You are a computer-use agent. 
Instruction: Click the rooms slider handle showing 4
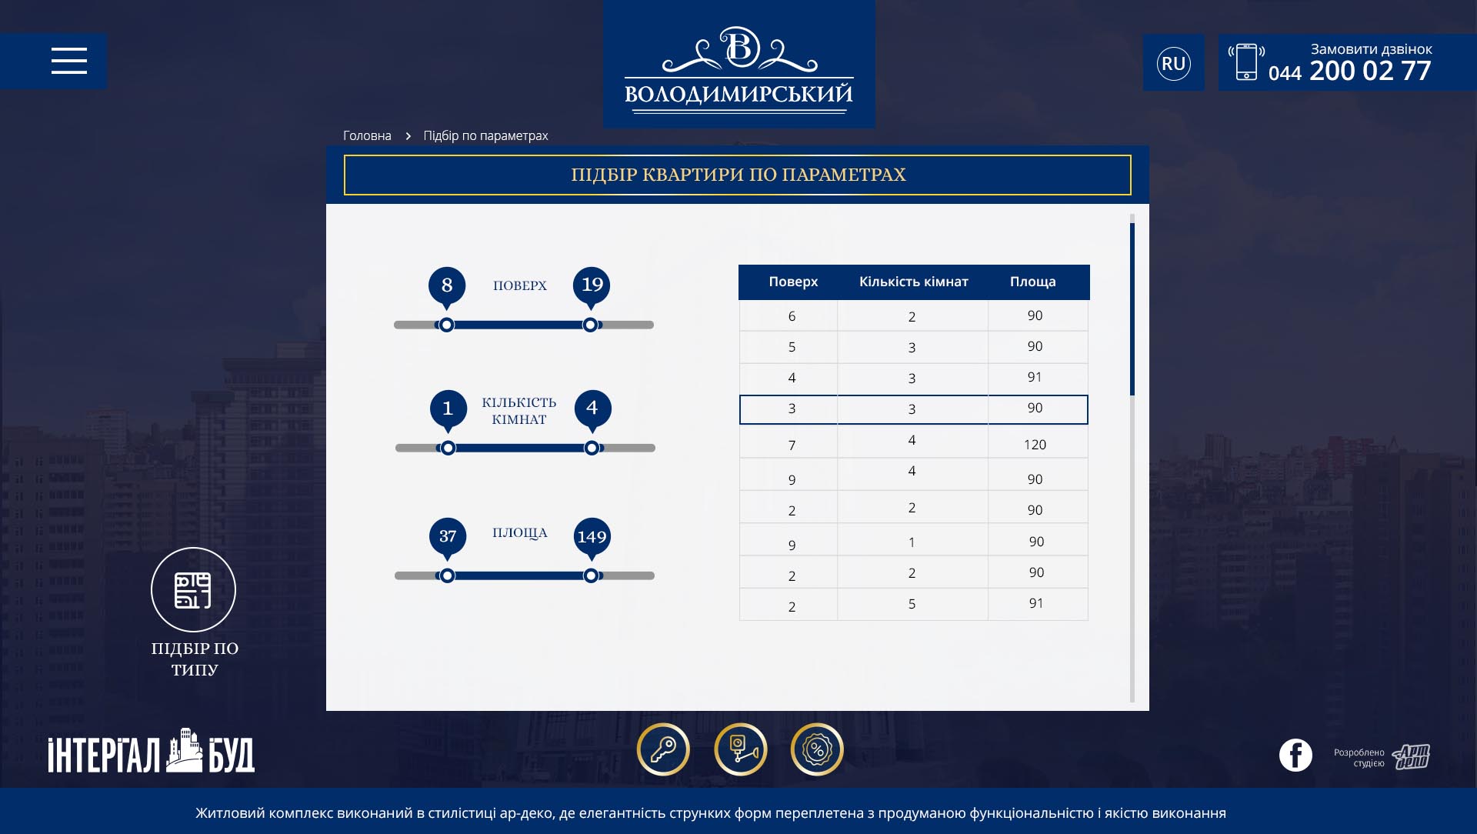pos(591,447)
